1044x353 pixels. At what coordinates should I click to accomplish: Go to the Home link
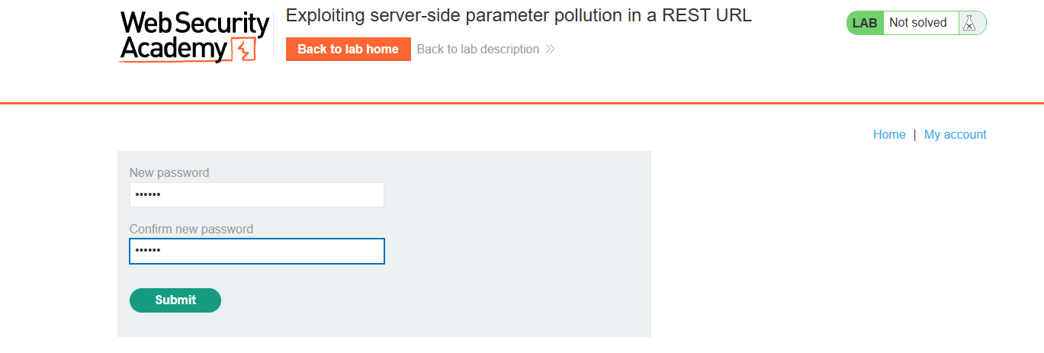[x=888, y=134]
